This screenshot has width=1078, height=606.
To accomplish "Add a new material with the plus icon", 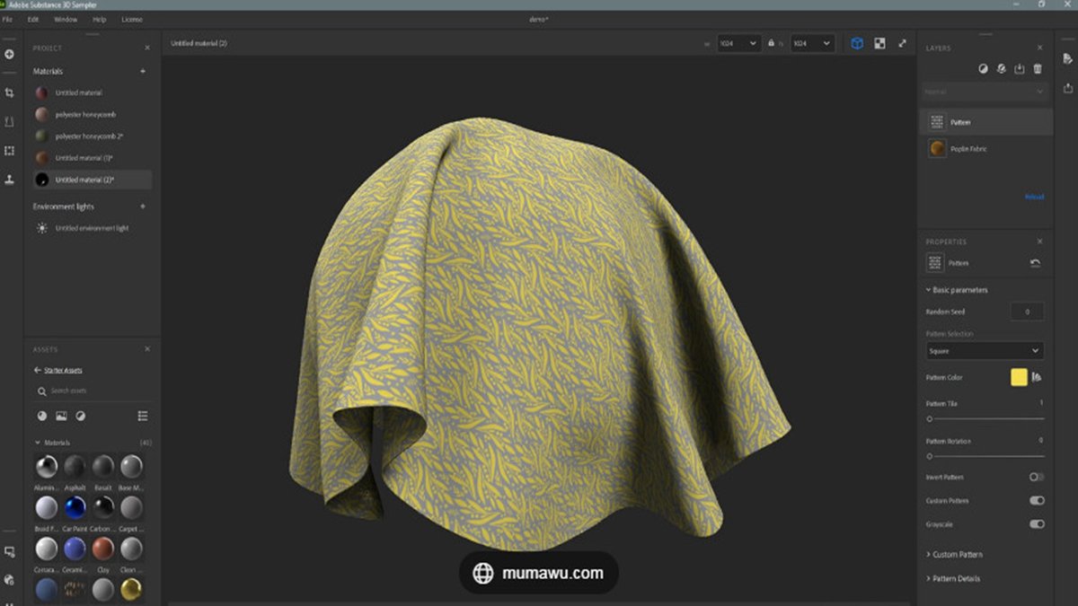I will 143,71.
